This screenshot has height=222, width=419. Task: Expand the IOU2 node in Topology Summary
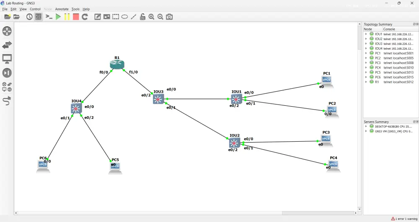[366, 39]
